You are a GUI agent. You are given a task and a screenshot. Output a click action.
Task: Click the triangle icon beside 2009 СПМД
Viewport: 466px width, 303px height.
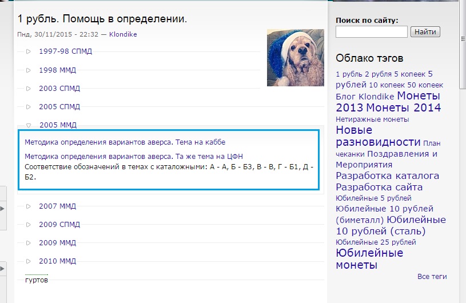[29, 225]
